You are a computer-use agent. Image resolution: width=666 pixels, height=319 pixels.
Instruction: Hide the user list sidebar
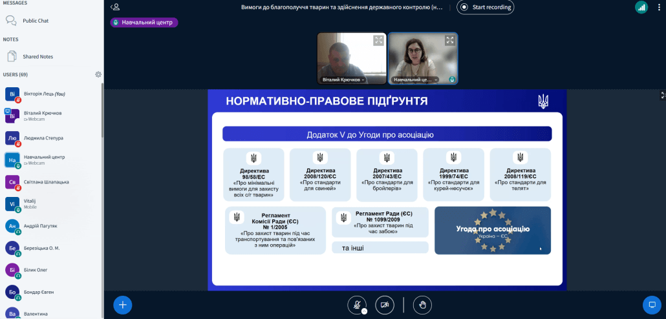click(x=115, y=7)
